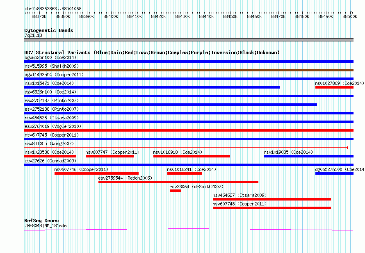Click the nsv607746 (Cooper2011) red bar
This screenshot has width=365, height=253.
pos(97,173)
